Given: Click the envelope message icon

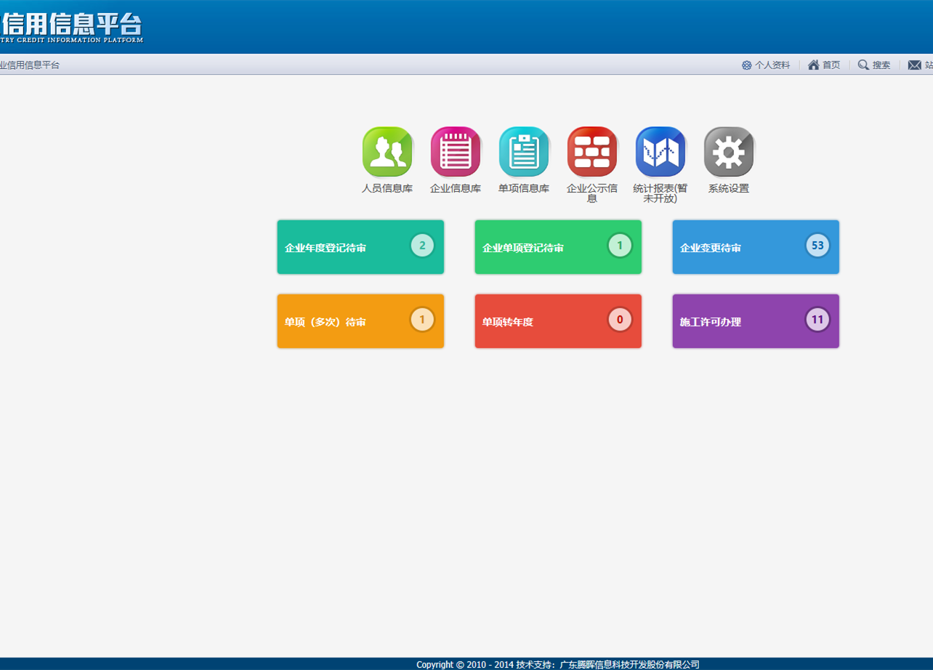Looking at the screenshot, I should pos(914,65).
